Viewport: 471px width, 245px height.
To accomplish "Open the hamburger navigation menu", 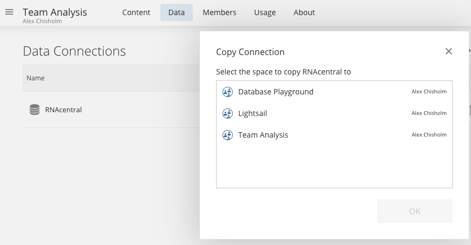I will [9, 12].
